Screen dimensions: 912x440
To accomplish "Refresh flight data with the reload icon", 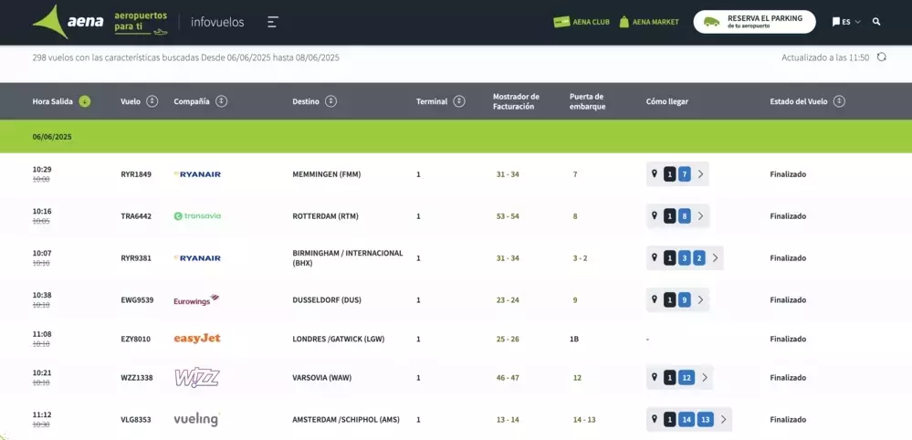I will [x=881, y=58].
